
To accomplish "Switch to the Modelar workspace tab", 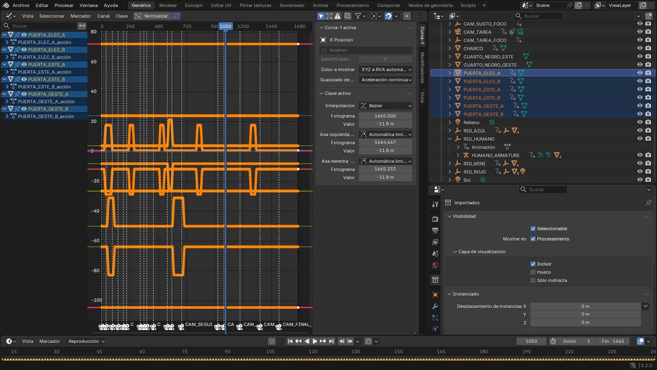I will (x=168, y=5).
